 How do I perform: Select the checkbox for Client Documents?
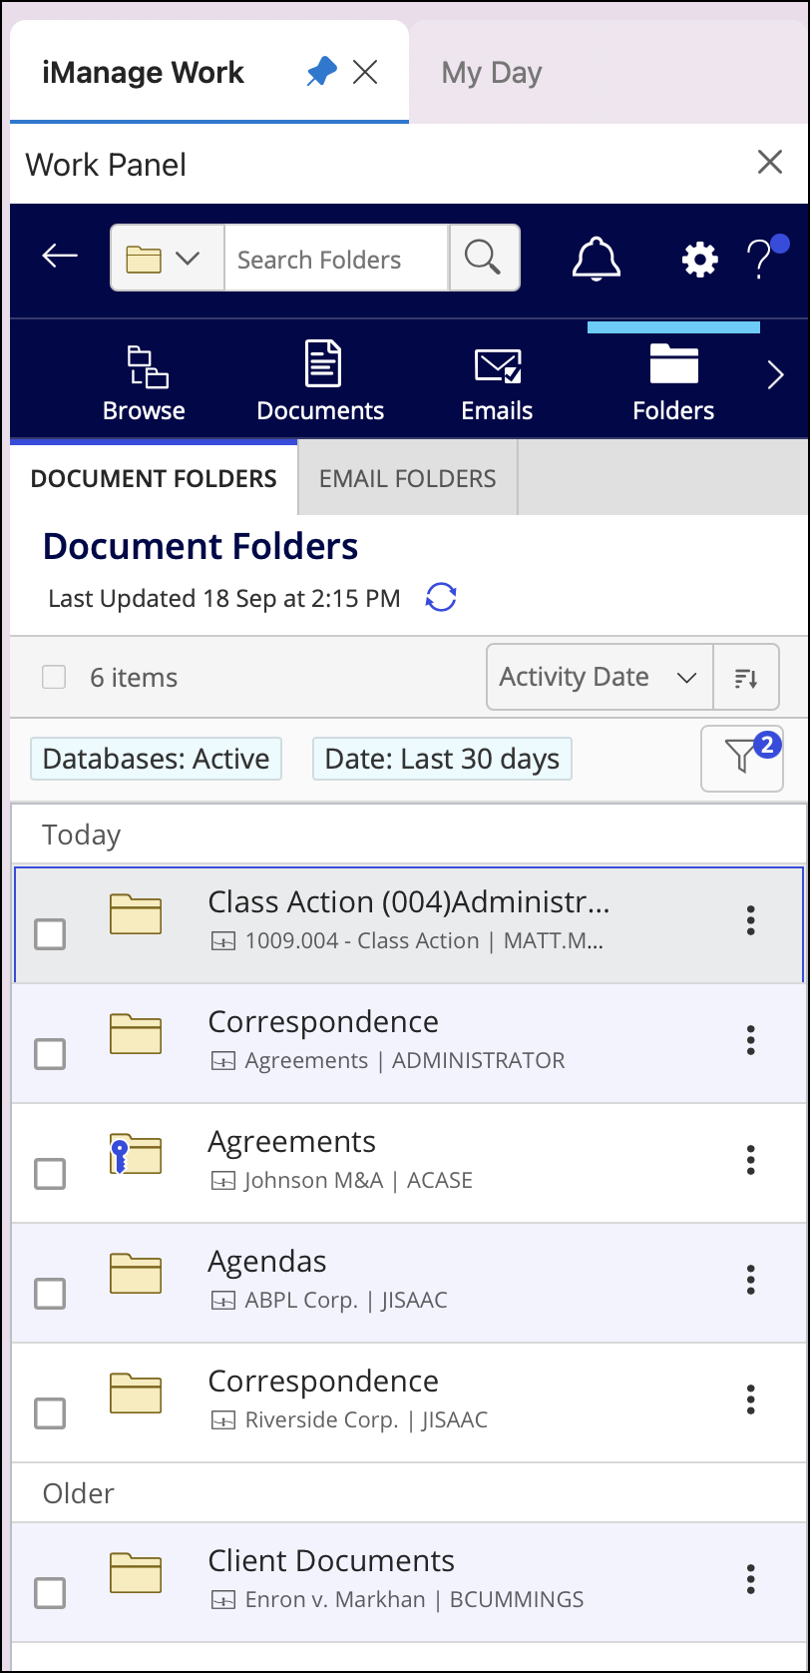coord(50,1594)
